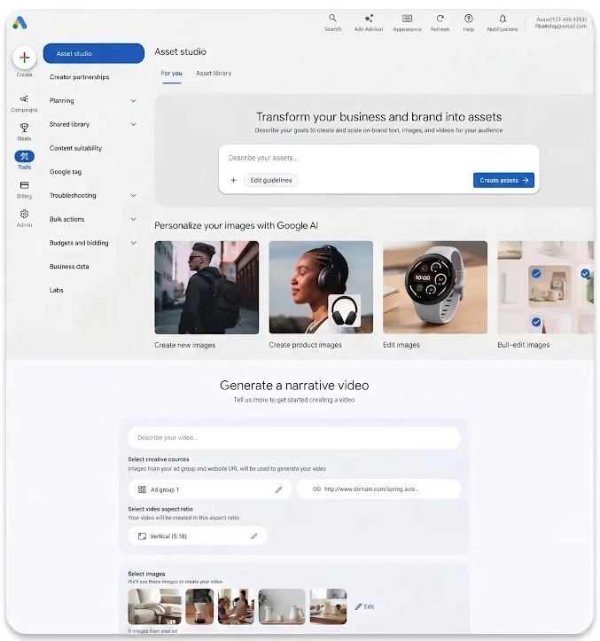
Task: Open Creator partnerships menu item
Action: [x=79, y=77]
